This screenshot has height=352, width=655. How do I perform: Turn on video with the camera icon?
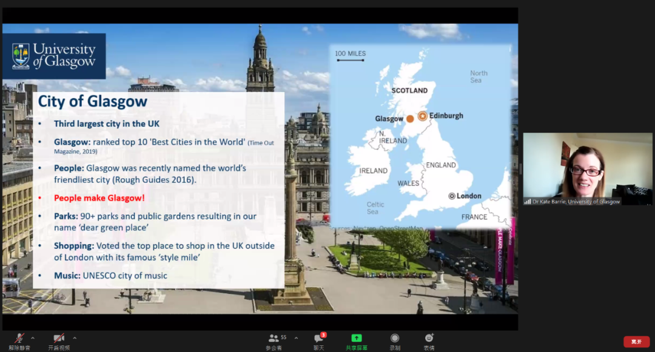[59, 342]
